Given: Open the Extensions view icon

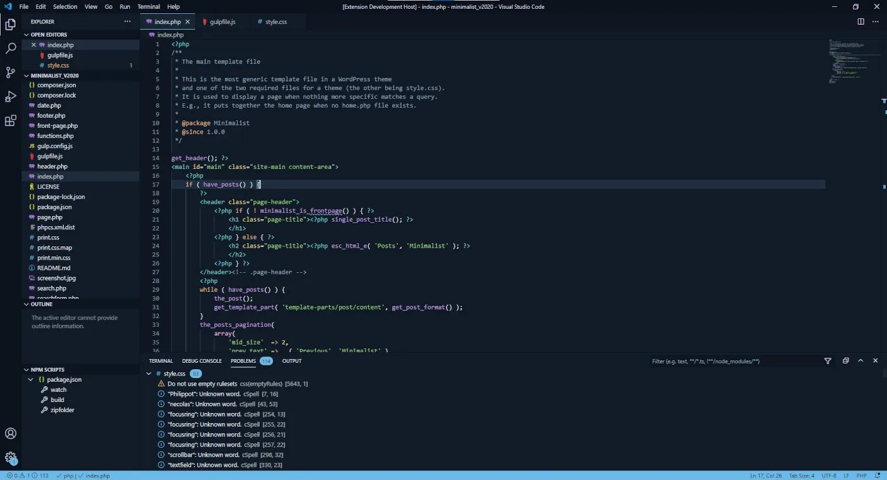Looking at the screenshot, I should click(x=11, y=121).
